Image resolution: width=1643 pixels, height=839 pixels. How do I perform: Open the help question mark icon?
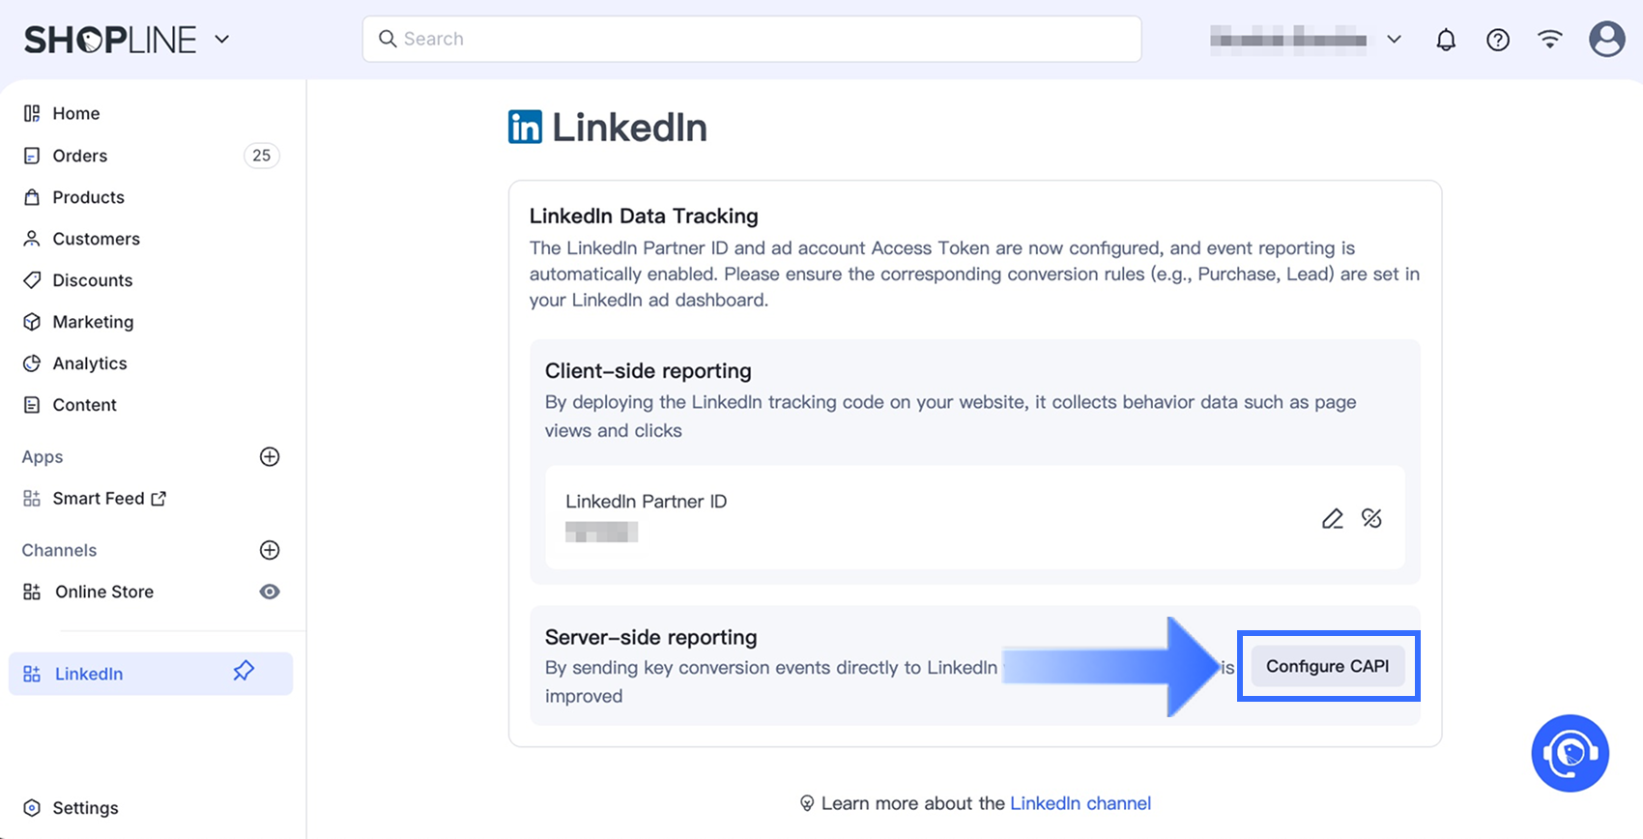pyautogui.click(x=1498, y=40)
